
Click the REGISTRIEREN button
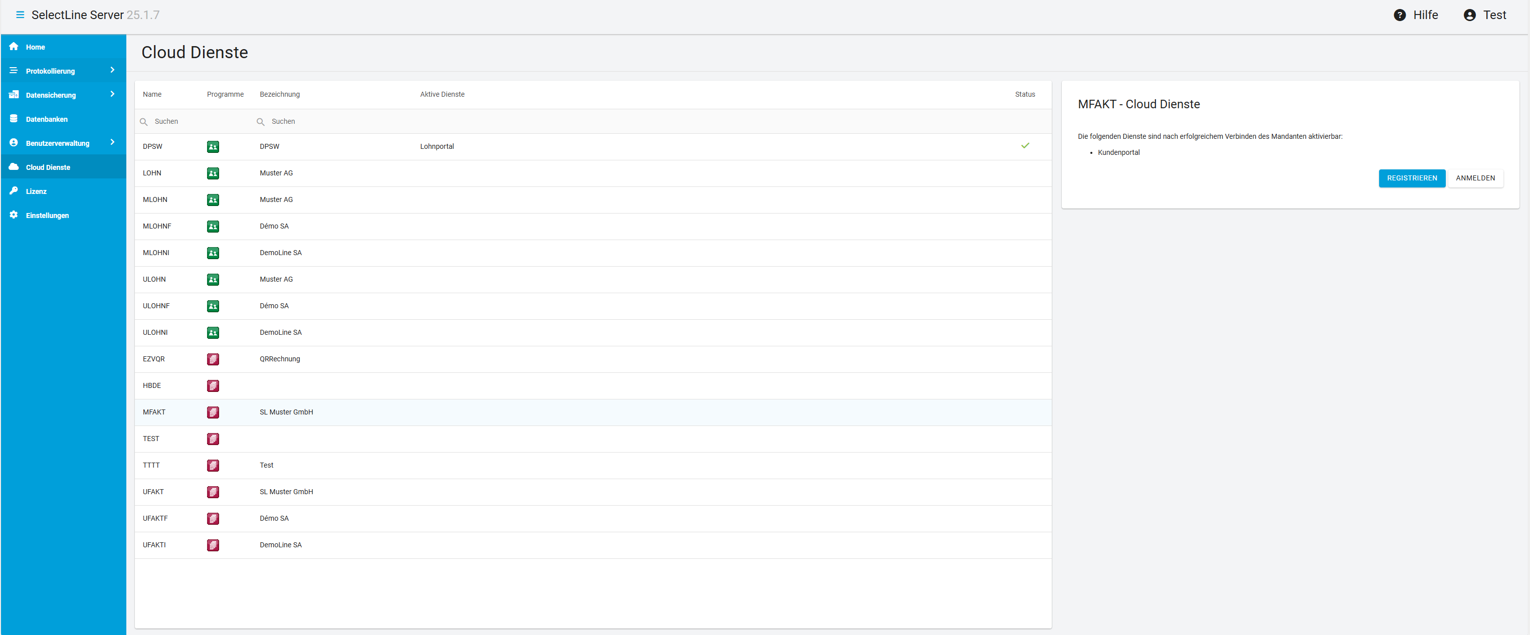point(1411,178)
